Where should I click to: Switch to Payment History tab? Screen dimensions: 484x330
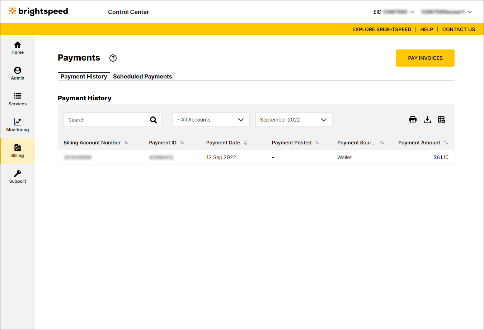tap(84, 76)
